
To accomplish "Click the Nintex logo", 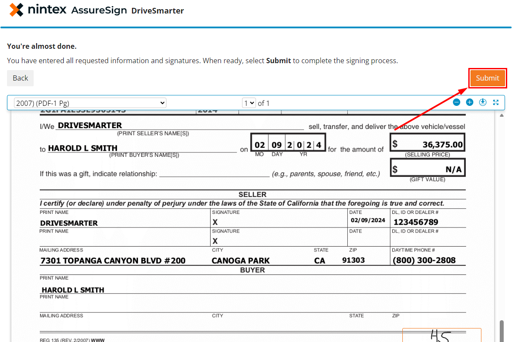I will coord(38,10).
